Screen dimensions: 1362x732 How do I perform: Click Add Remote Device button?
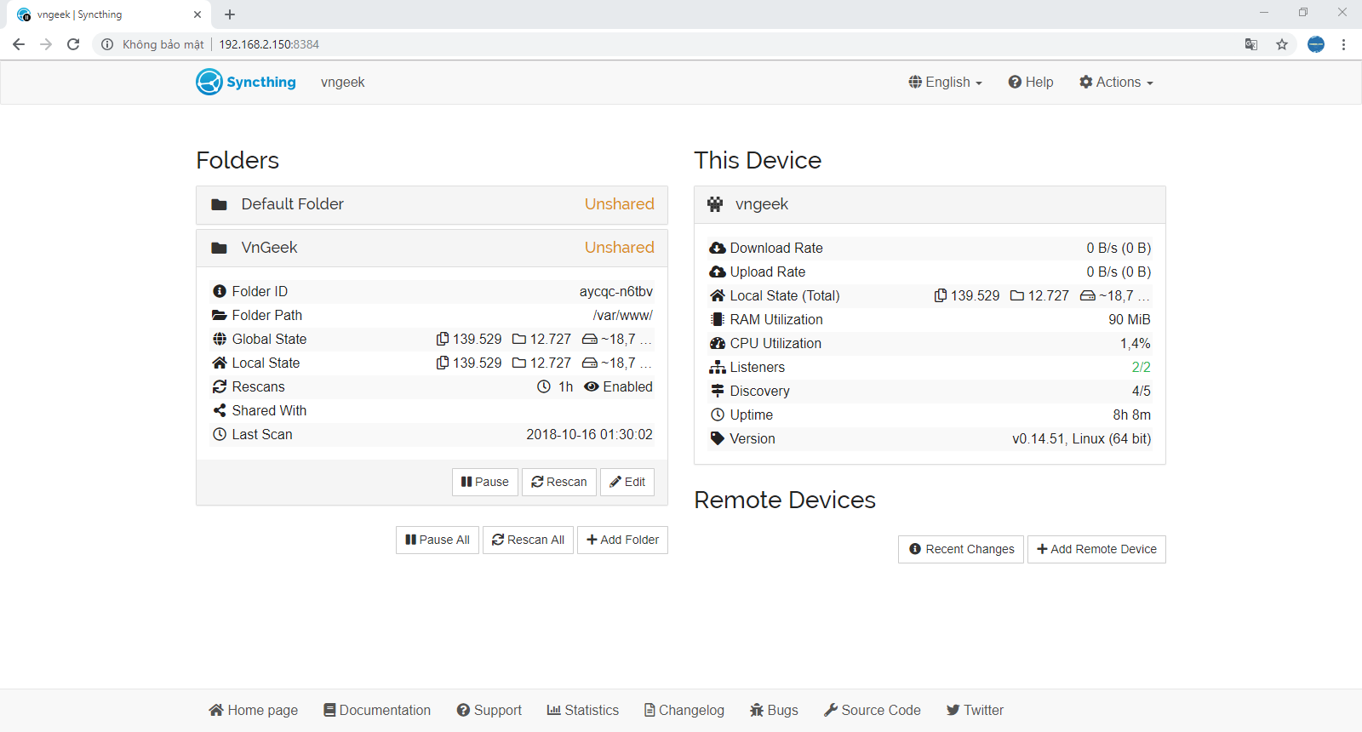[x=1096, y=549]
